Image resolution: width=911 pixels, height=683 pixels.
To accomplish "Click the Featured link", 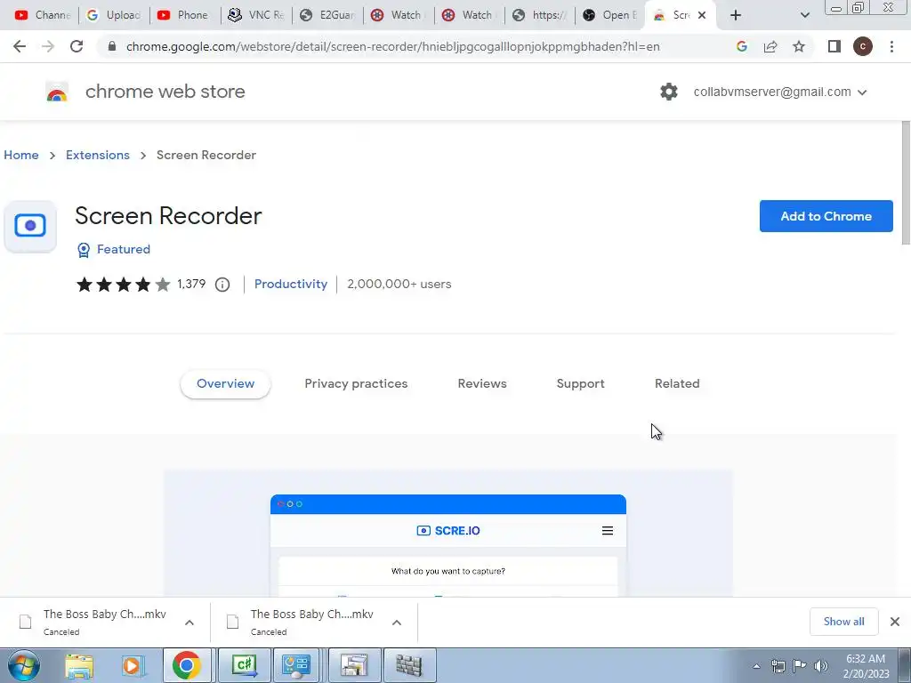I will click(123, 250).
